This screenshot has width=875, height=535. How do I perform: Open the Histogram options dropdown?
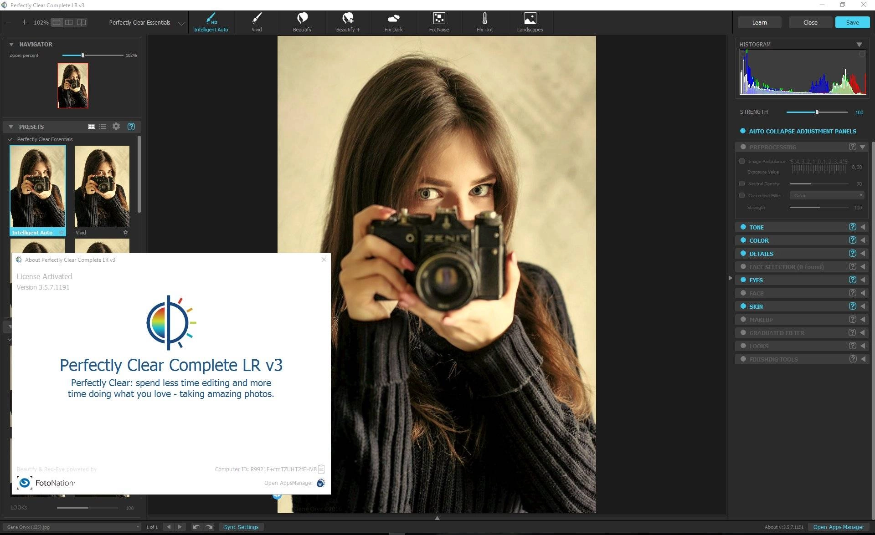click(x=859, y=45)
